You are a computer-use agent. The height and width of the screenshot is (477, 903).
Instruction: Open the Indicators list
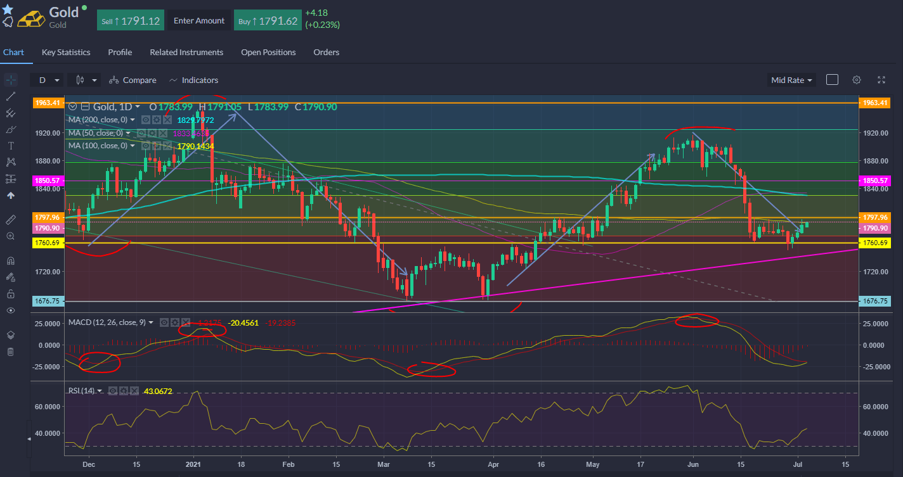click(193, 80)
